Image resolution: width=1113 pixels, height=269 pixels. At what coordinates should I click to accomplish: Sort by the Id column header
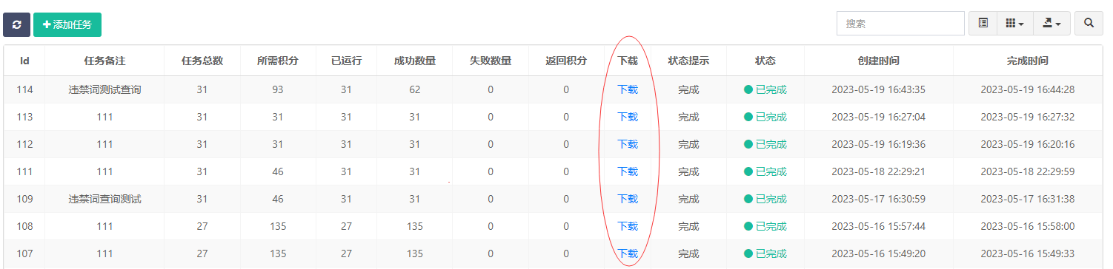point(24,61)
